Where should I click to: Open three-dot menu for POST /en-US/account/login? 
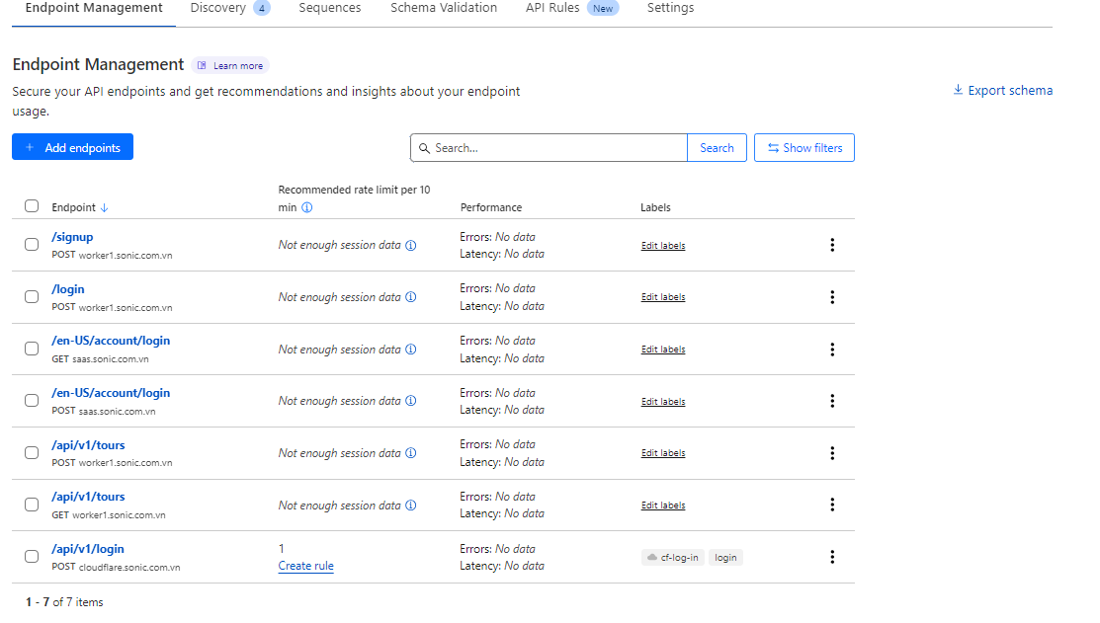(x=832, y=401)
